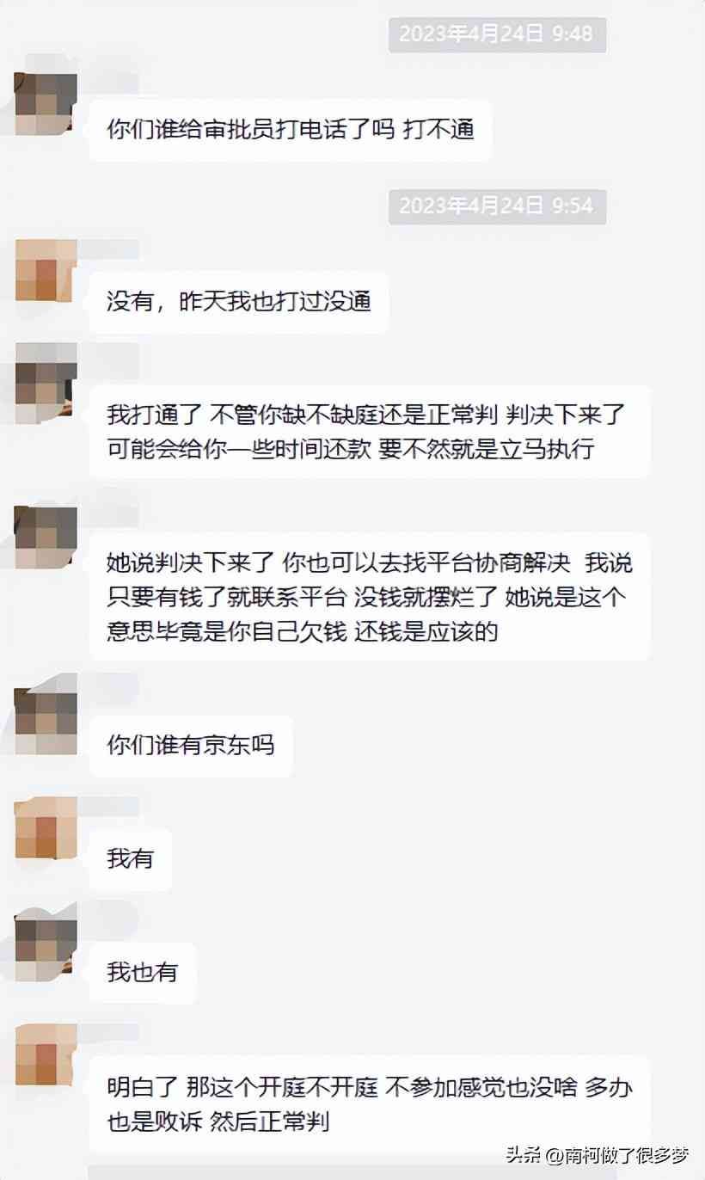Open avatar beside '明白了' message

46,1054
